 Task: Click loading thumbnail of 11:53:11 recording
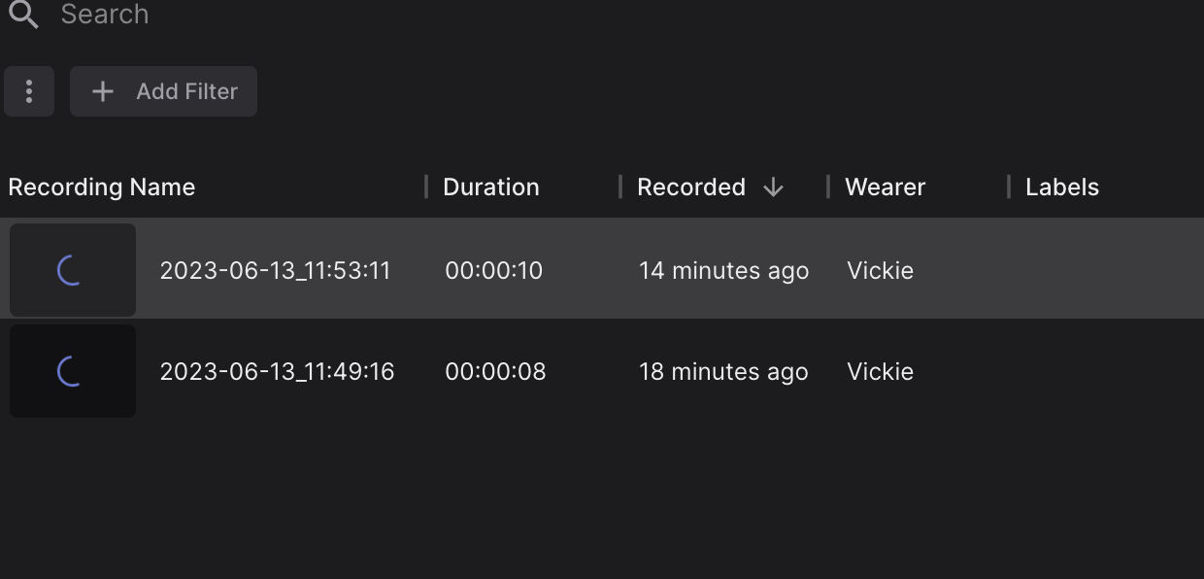point(73,270)
